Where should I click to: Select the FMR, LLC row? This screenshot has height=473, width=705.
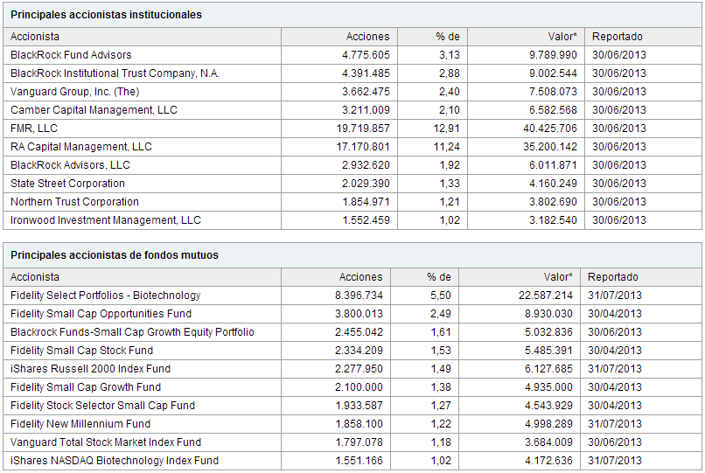[x=352, y=129]
